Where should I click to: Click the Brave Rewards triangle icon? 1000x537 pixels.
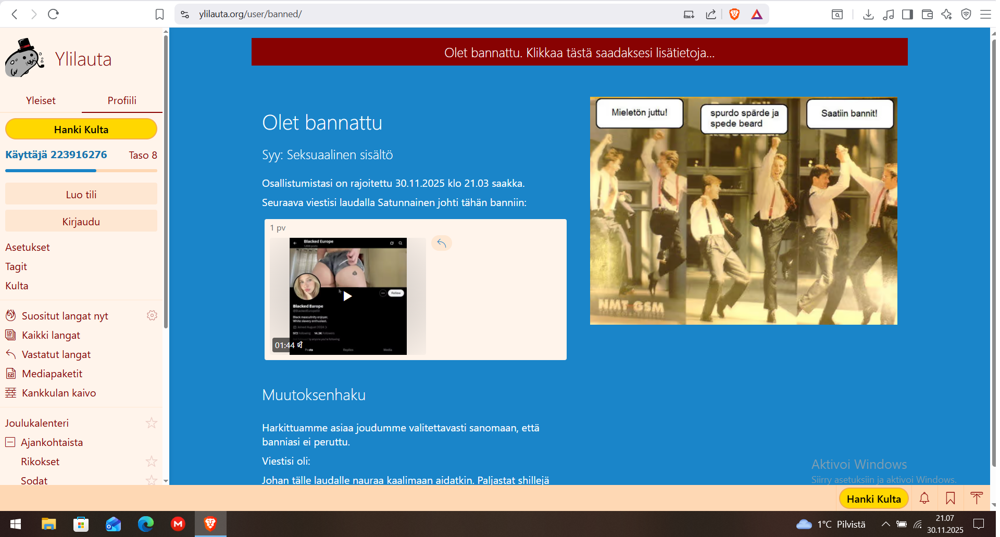click(x=757, y=14)
